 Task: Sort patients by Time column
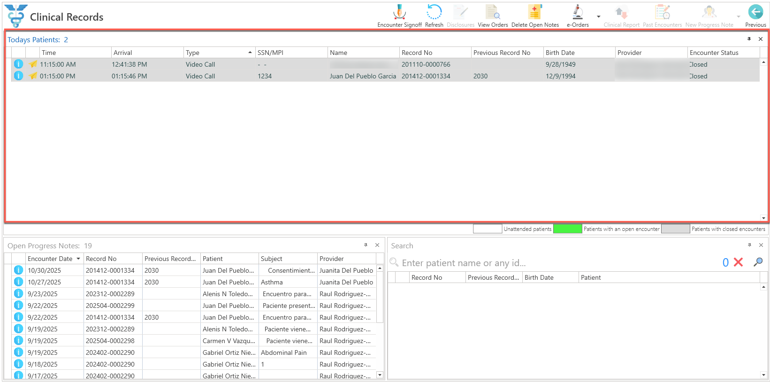(x=75, y=53)
